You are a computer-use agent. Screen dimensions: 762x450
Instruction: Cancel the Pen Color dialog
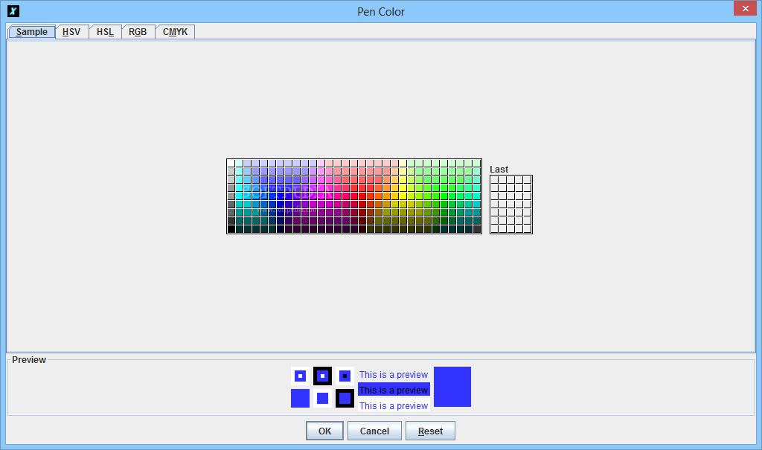coord(374,431)
